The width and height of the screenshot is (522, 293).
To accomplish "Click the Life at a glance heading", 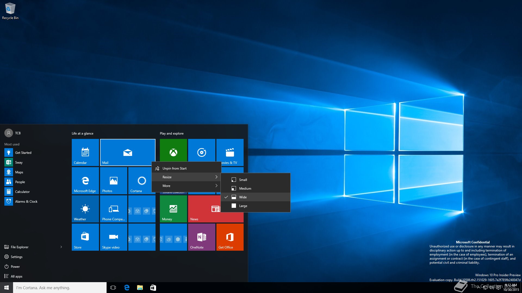I will tap(82, 133).
